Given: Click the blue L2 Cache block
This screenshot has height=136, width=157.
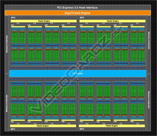Looking at the screenshot, I should (78, 73).
